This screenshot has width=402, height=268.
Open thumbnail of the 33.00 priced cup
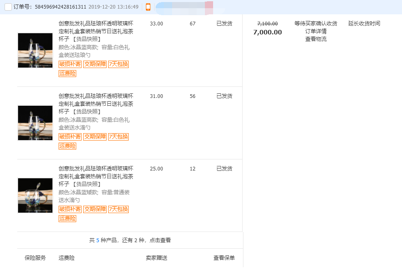[35, 50]
